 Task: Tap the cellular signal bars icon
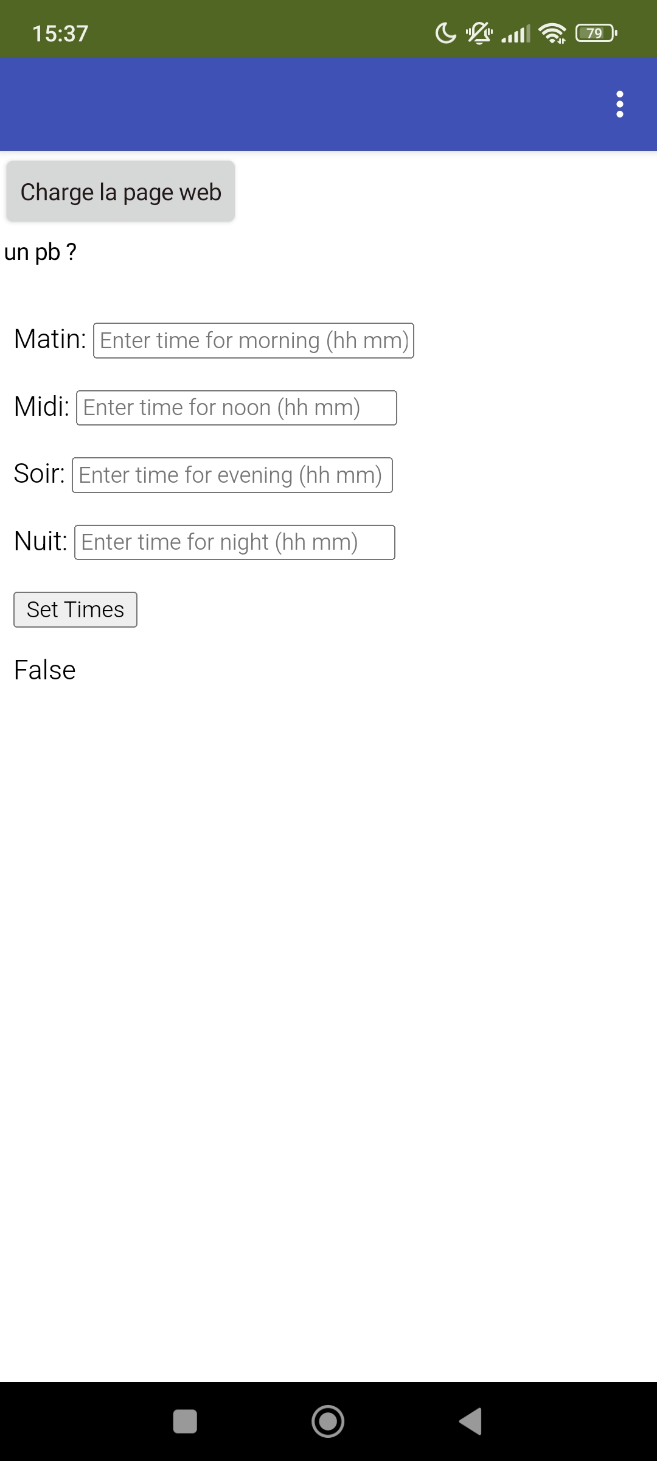[516, 33]
